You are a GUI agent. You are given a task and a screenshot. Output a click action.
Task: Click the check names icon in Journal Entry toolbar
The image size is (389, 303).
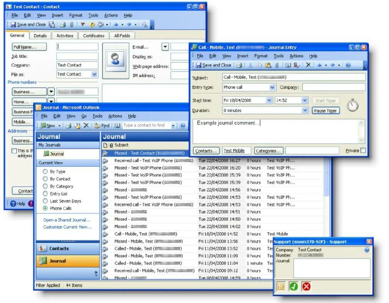coord(297,65)
